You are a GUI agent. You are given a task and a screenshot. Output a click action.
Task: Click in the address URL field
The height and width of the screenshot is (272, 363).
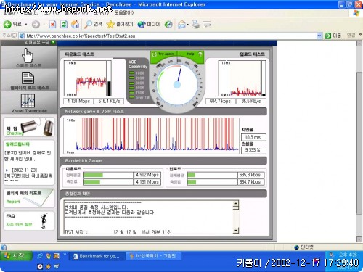tap(171, 36)
